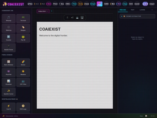Switch preview to tablet viewport
Viewport: 157px width, 118px height.
point(72,18)
